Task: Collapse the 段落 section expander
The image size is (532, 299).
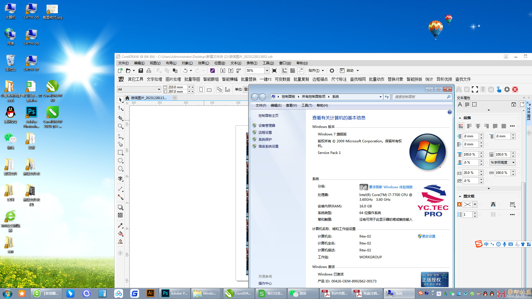Action: (460, 118)
